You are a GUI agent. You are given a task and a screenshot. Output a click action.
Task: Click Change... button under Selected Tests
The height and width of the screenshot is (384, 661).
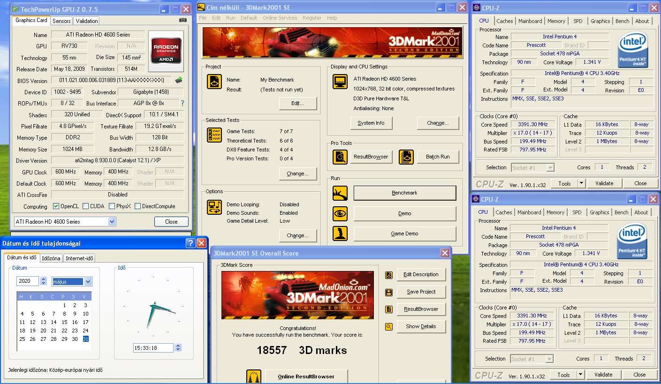(298, 173)
